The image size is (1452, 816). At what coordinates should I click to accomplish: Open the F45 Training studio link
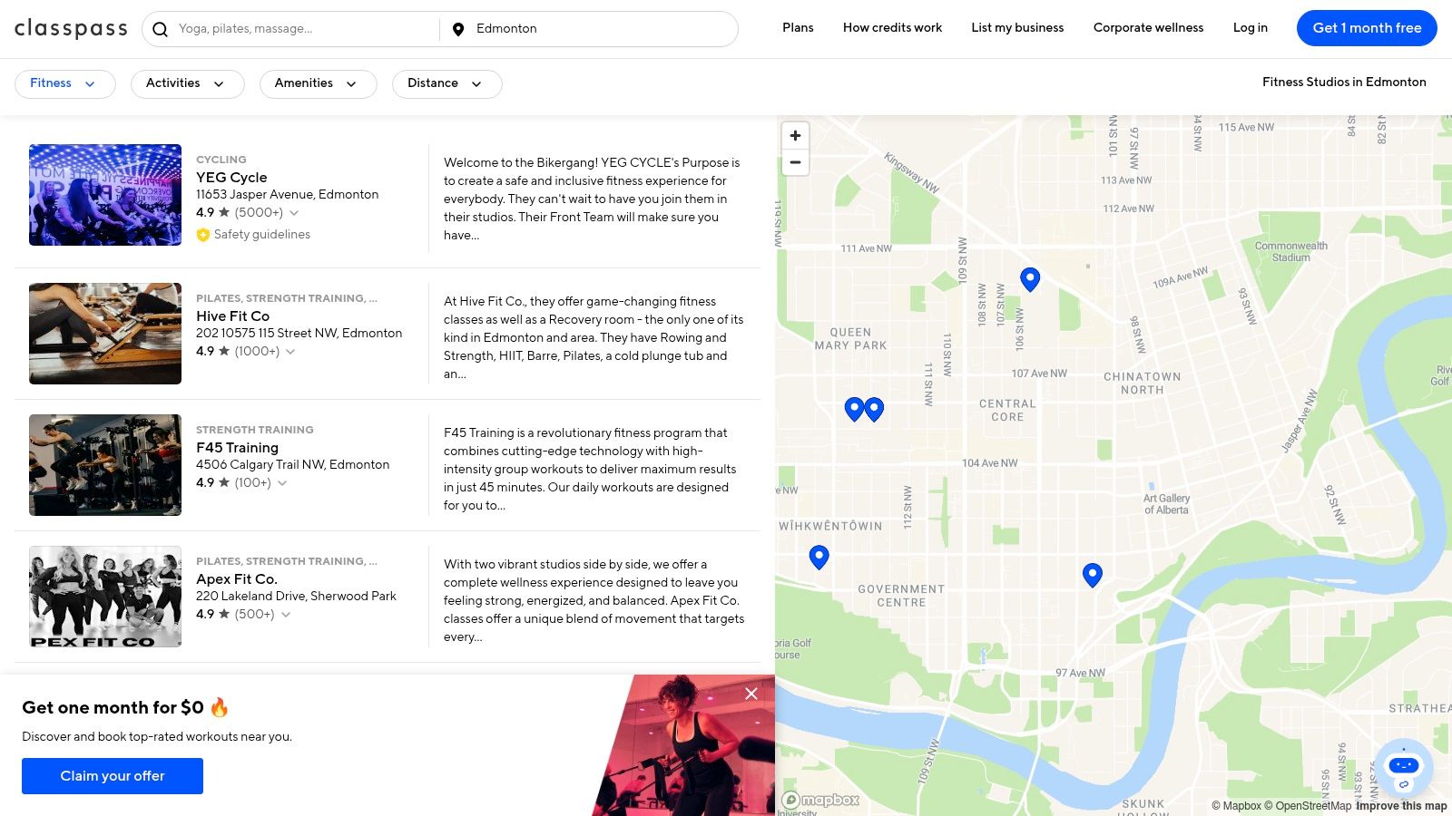tap(237, 448)
